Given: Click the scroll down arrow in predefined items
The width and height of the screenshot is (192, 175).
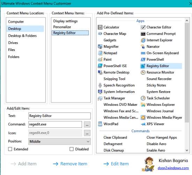Looking at the screenshot, I should [187, 150].
